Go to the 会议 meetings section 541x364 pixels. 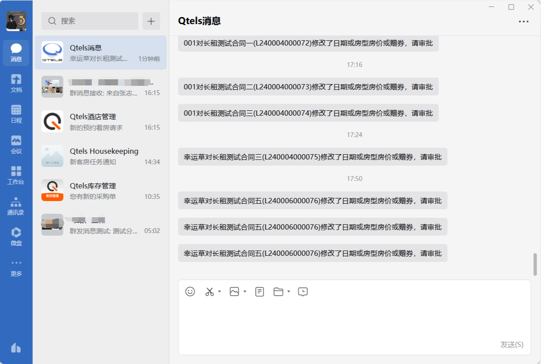point(16,145)
